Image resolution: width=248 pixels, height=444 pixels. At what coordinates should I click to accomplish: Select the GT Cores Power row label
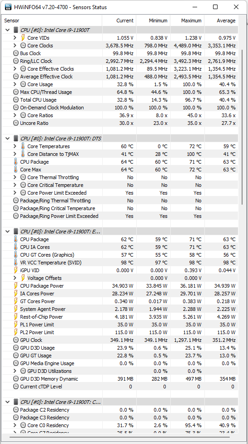tap(38, 301)
